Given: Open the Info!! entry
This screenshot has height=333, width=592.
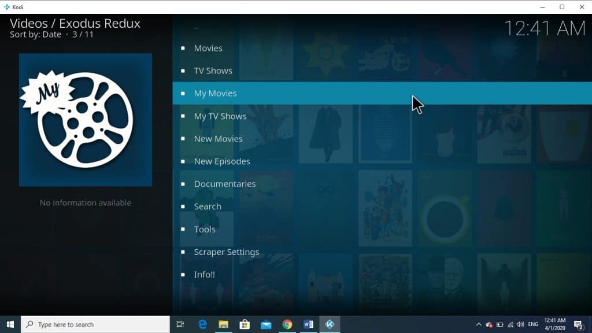Looking at the screenshot, I should point(382,275).
